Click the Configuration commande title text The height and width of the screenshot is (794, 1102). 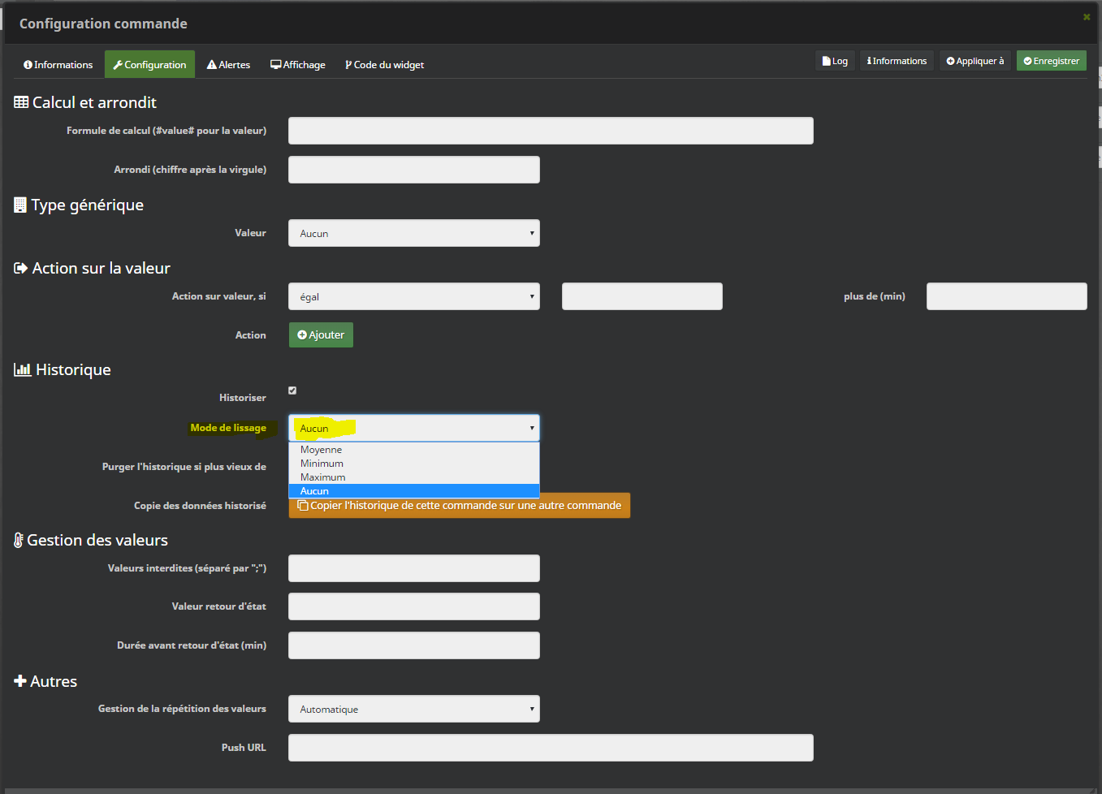(x=103, y=24)
